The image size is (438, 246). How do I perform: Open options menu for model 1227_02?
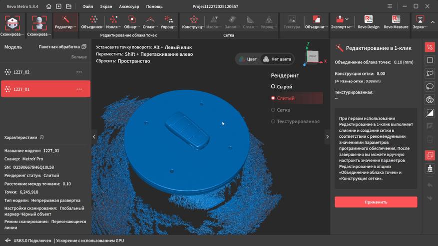click(x=79, y=72)
